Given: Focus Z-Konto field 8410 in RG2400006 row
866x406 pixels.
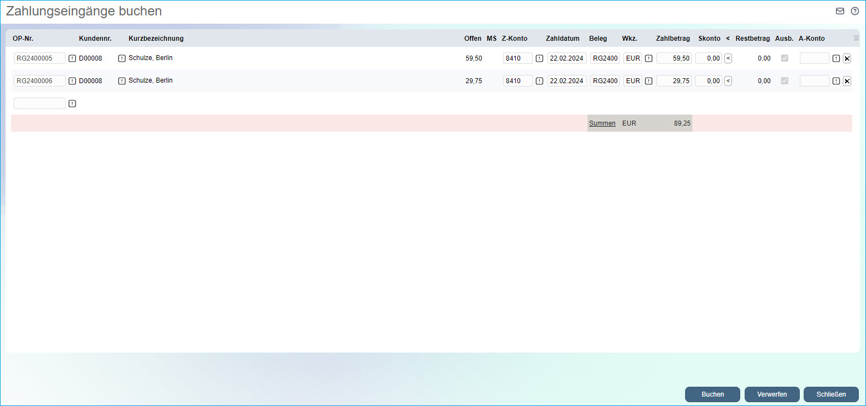Looking at the screenshot, I should click(x=518, y=81).
